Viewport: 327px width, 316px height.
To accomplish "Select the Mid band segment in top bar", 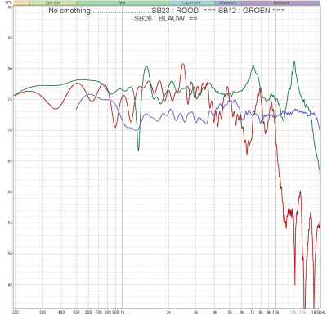I will point(123,3).
